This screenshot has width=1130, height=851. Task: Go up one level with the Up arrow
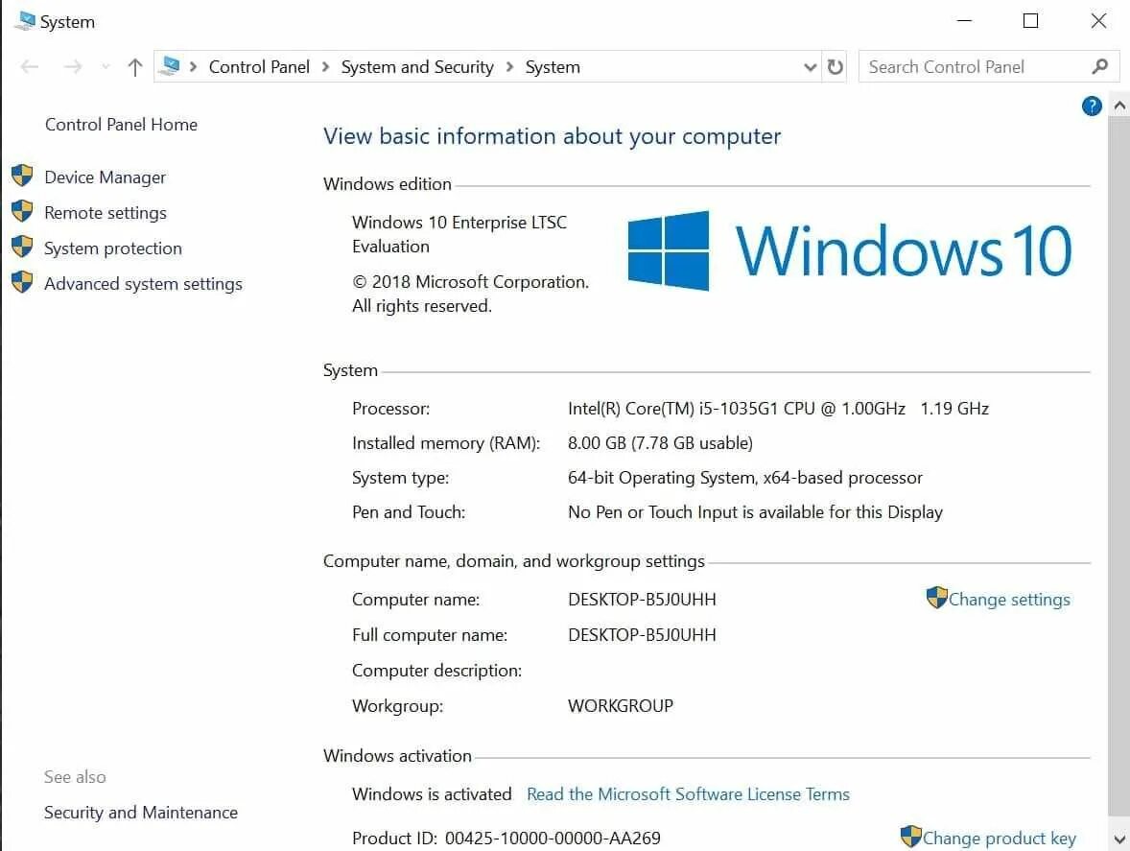click(134, 67)
